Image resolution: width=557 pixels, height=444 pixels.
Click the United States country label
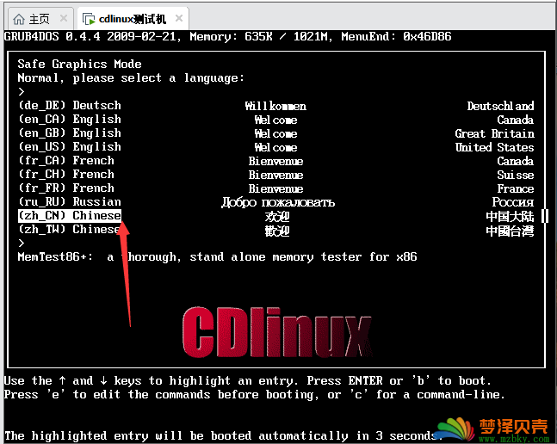[494, 147]
